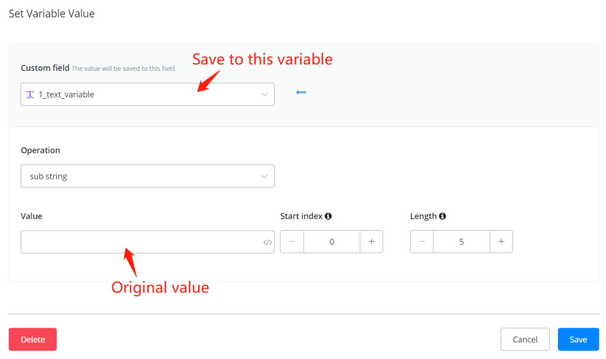Viewport: 606px width, 359px height.
Task: Click the blue left arrow icon
Action: (x=301, y=92)
